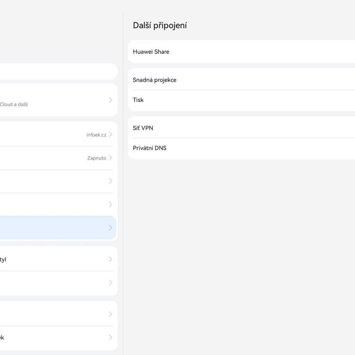Tap the Zapnuto status text
Screen dimensions: 355x355
[x=97, y=158]
